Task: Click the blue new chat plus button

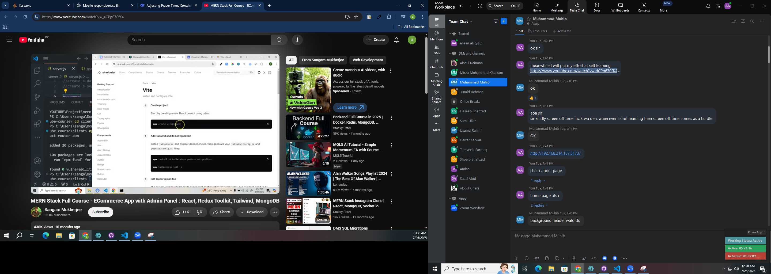Action: click(504, 21)
